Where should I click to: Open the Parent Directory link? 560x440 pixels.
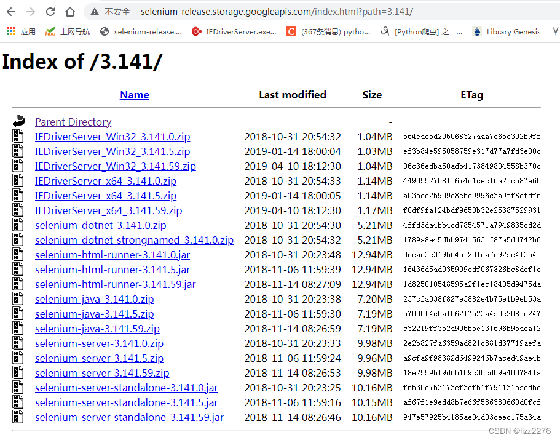tap(73, 121)
